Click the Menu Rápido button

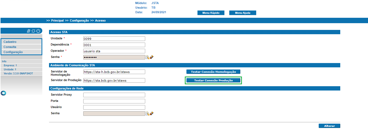pos(211,13)
